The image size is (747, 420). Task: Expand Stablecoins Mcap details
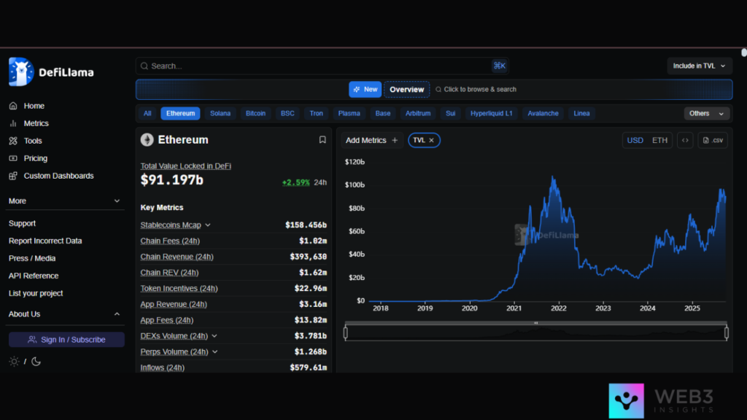point(208,225)
